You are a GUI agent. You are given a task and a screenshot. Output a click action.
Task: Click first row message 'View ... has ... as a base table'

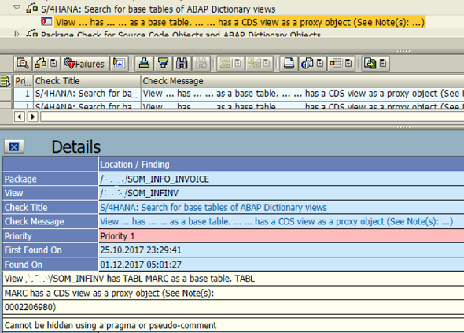click(303, 94)
